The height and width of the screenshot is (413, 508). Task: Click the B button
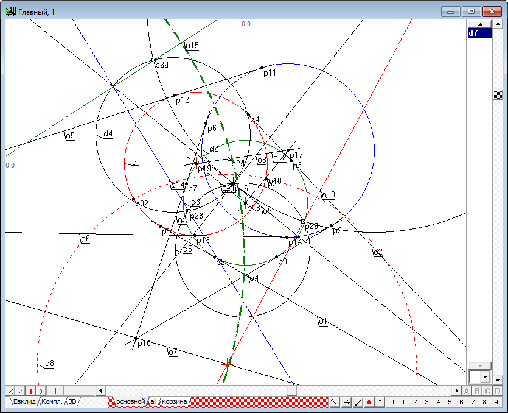477,391
